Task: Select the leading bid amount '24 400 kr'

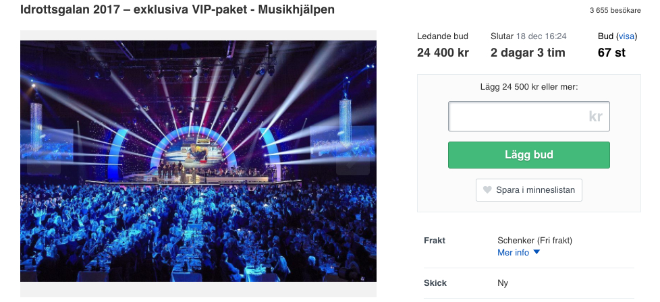Action: [444, 53]
